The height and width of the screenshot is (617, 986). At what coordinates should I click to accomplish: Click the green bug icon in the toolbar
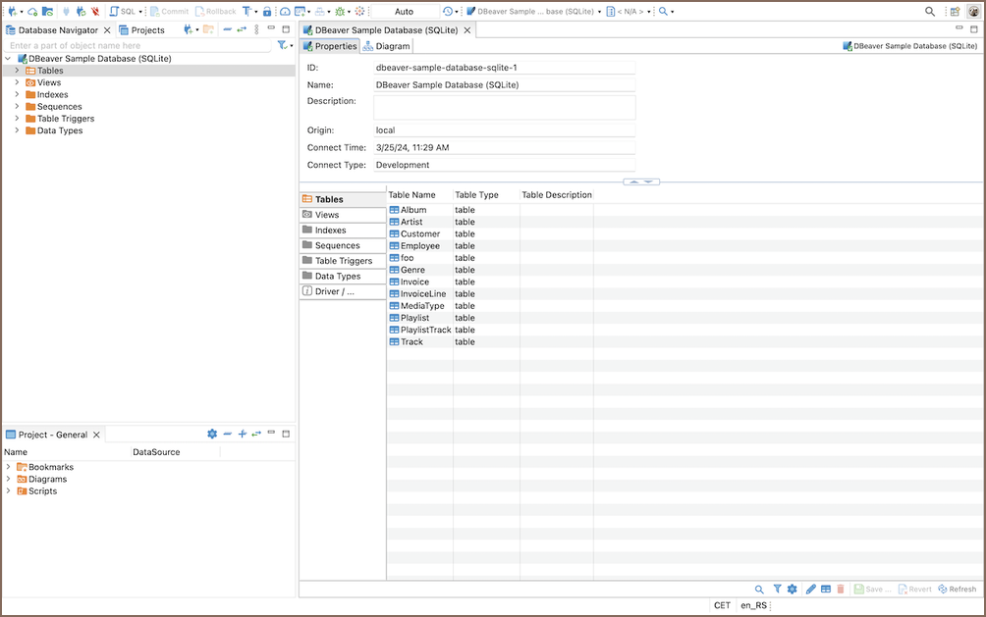(x=339, y=12)
